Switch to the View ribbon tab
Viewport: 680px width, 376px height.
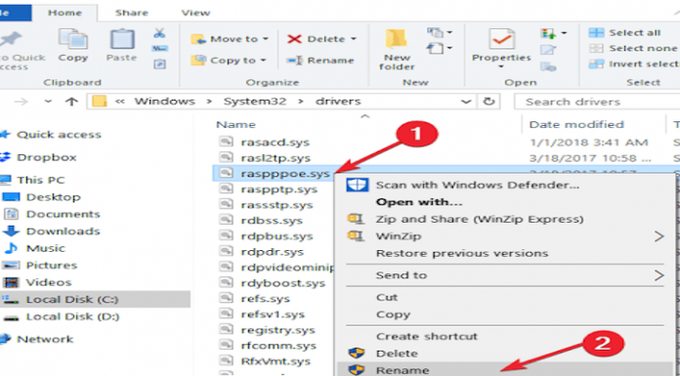coord(195,13)
